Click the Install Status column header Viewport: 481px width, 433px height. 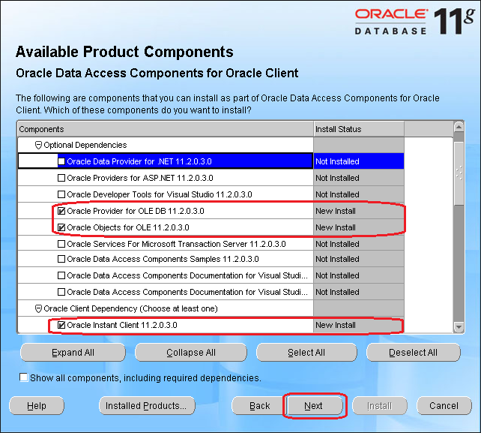point(359,129)
